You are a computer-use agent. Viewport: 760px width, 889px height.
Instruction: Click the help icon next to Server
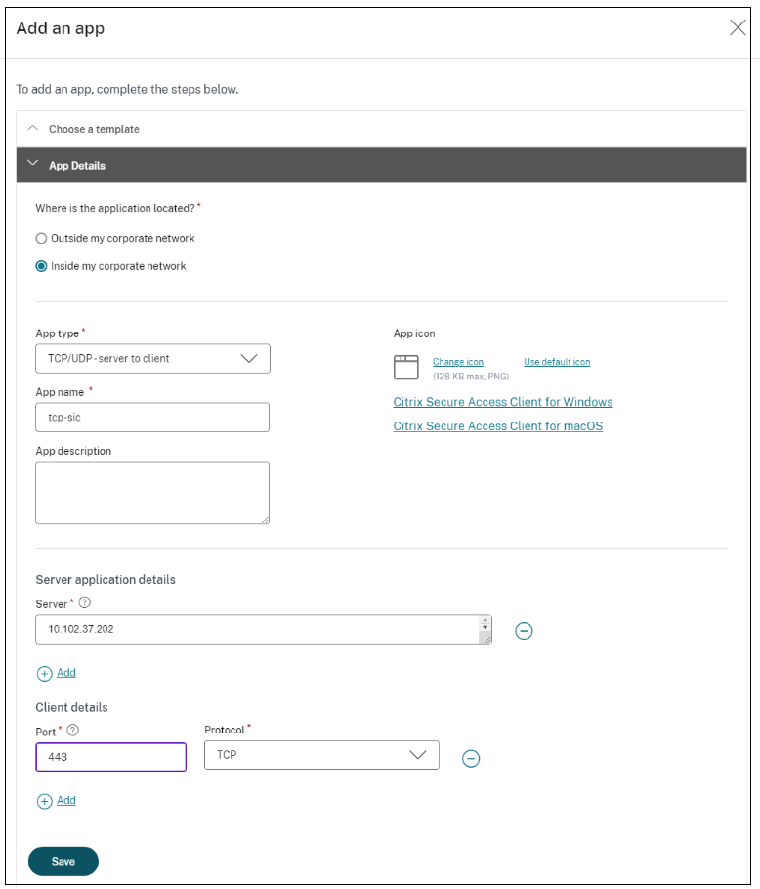[84, 602]
